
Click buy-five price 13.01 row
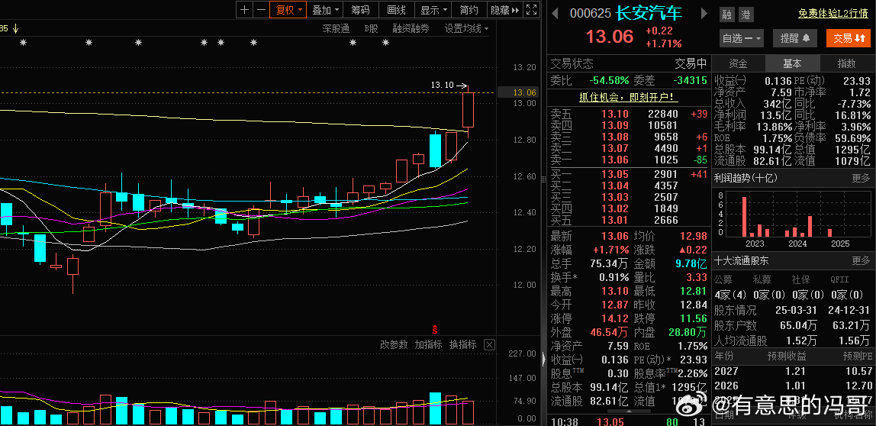pos(630,221)
